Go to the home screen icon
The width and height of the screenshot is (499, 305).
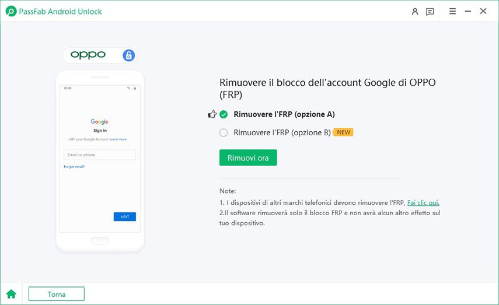click(x=11, y=294)
